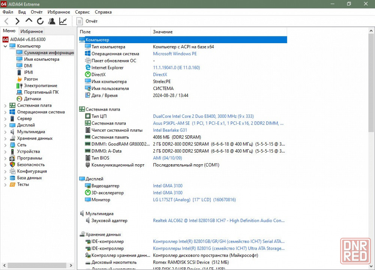The width and height of the screenshot is (375, 270).
Task: Expand the Системная плата tree node
Action: [x=5, y=105]
